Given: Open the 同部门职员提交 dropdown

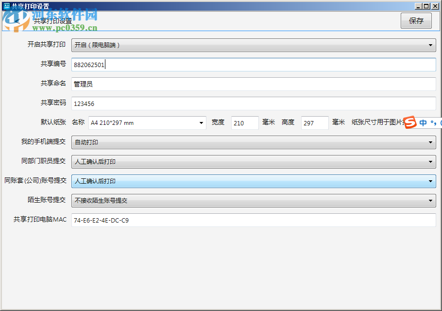Looking at the screenshot, I should point(254,162).
